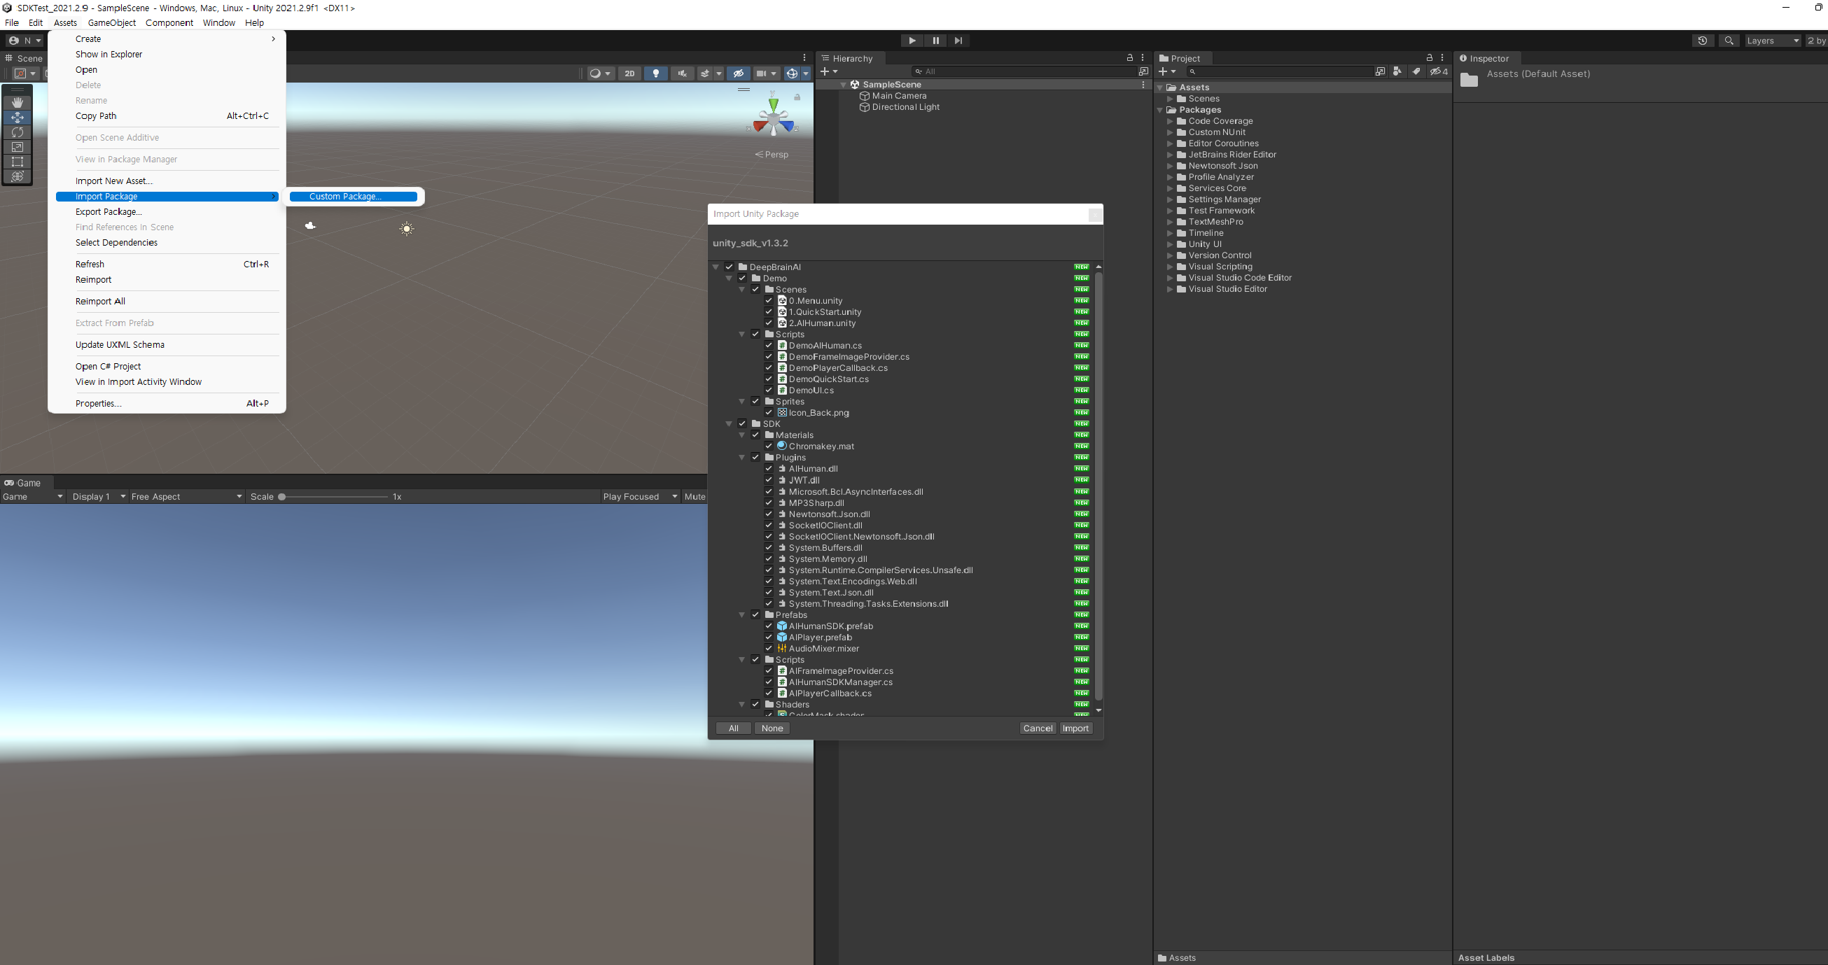The height and width of the screenshot is (965, 1828).
Task: Collapse the Prefabs folder in import dialog
Action: pyautogui.click(x=742, y=615)
